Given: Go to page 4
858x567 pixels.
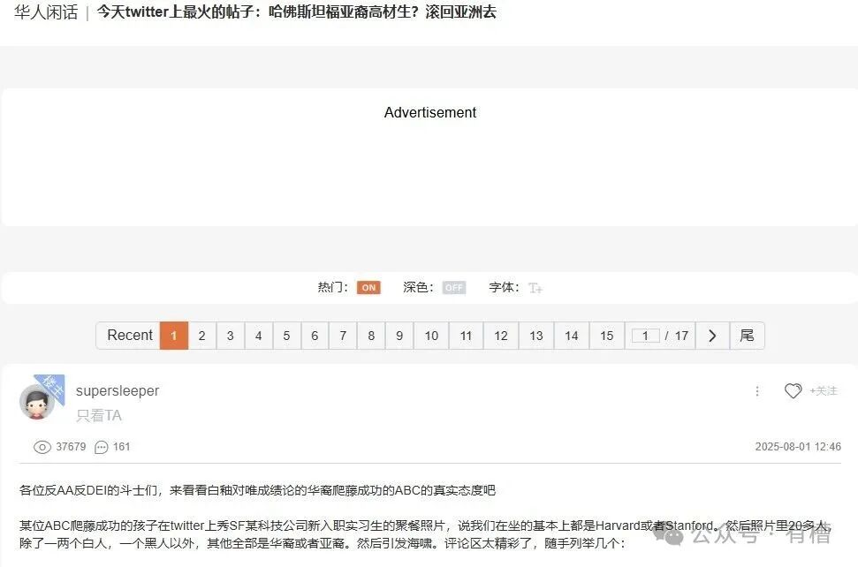Looking at the screenshot, I should pyautogui.click(x=258, y=336).
